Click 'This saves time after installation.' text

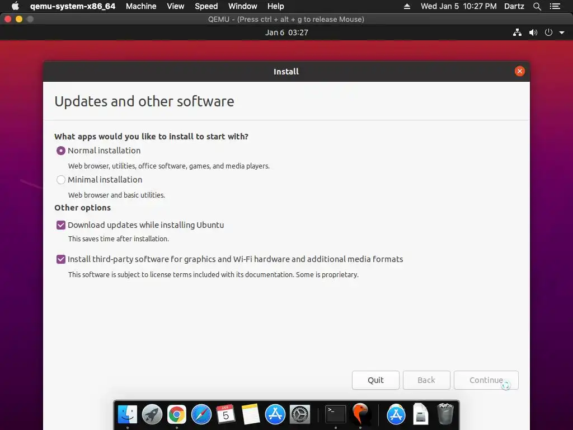pyautogui.click(x=119, y=239)
